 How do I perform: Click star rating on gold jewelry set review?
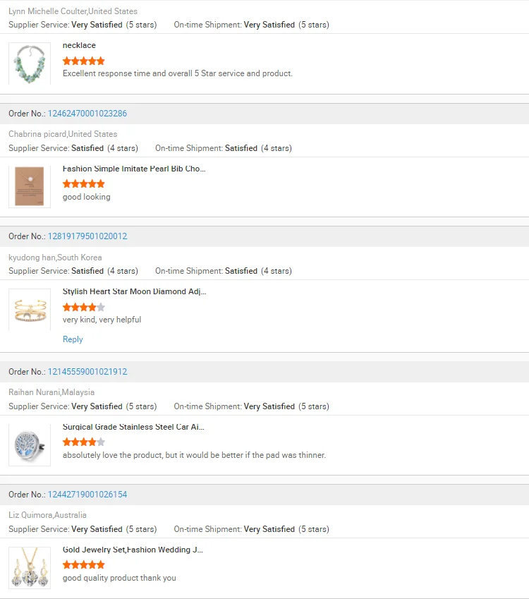pos(84,564)
